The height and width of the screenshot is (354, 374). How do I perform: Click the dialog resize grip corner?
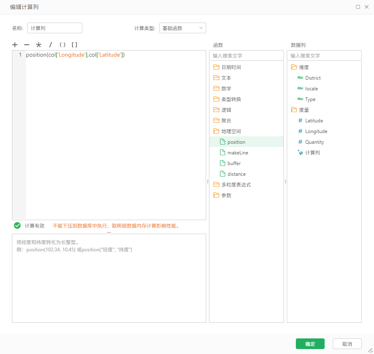pos(370,350)
